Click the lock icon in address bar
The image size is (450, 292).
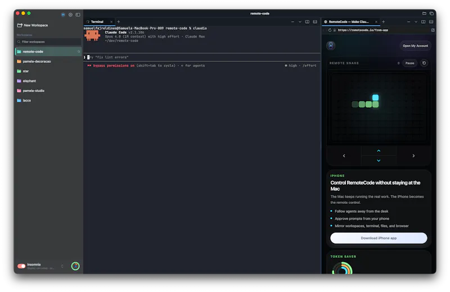(x=335, y=30)
